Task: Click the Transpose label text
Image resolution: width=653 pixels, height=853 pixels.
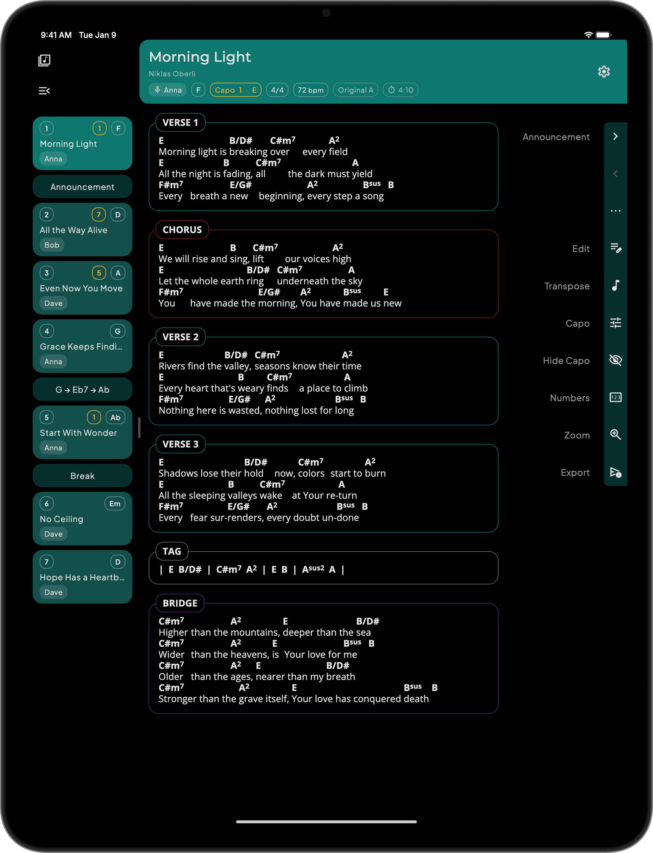Action: click(x=567, y=286)
